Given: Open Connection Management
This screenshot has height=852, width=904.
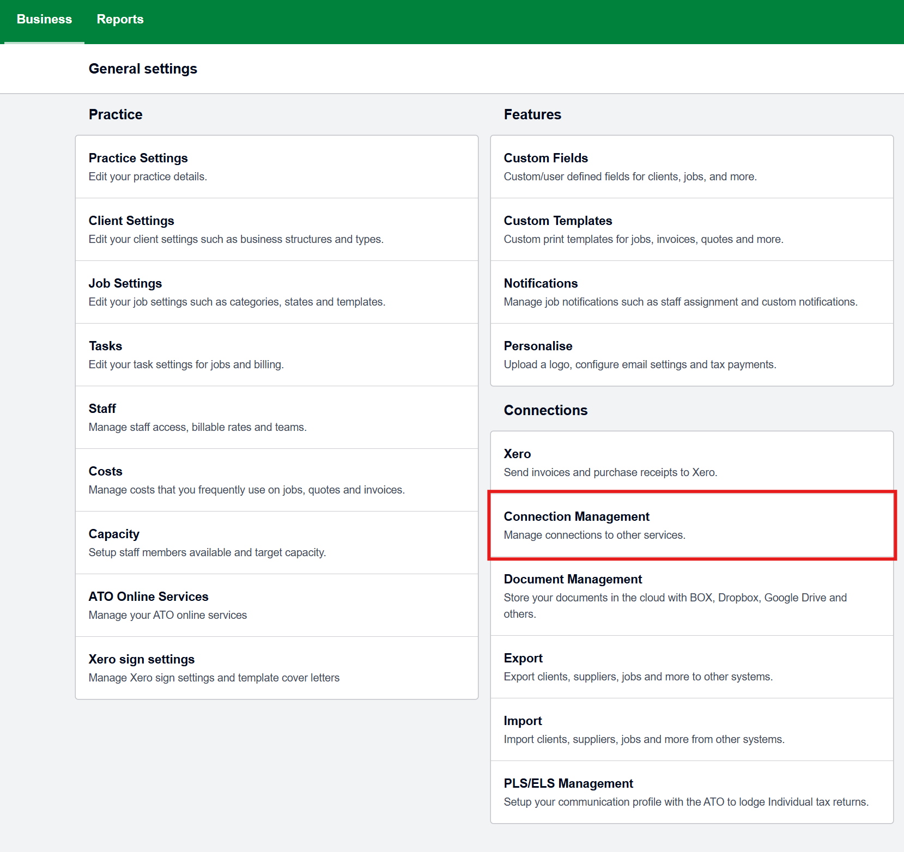Looking at the screenshot, I should tap(577, 516).
